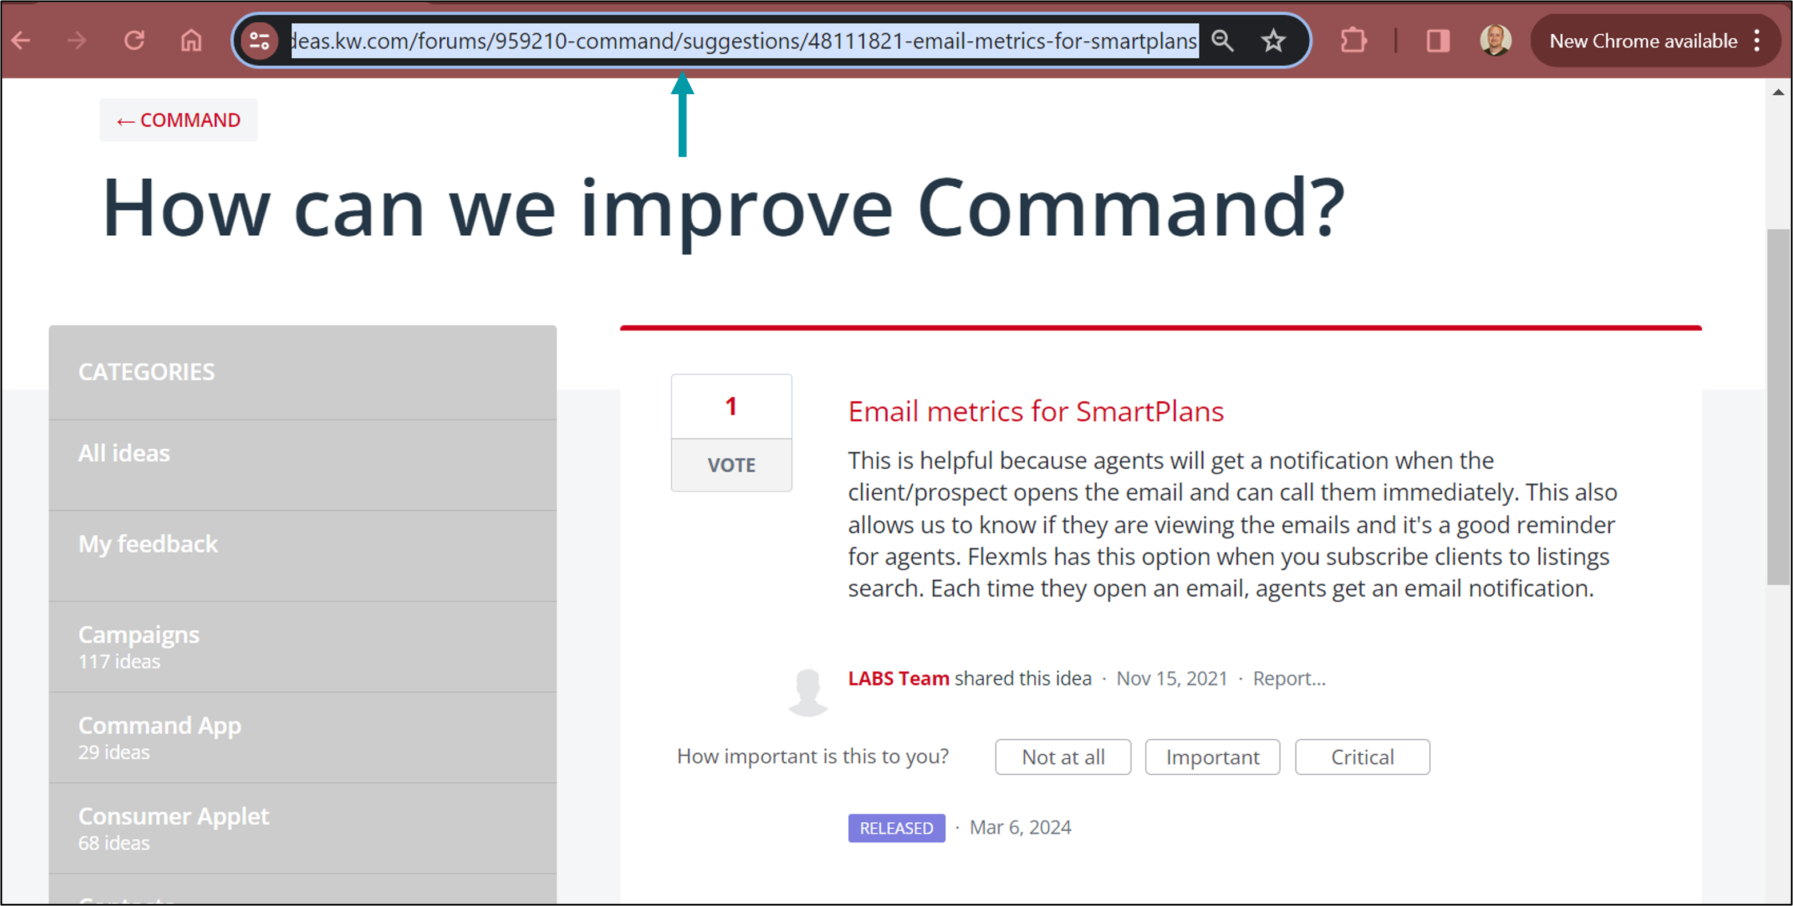Click the address bar URL field
The image size is (1793, 906).
(744, 41)
